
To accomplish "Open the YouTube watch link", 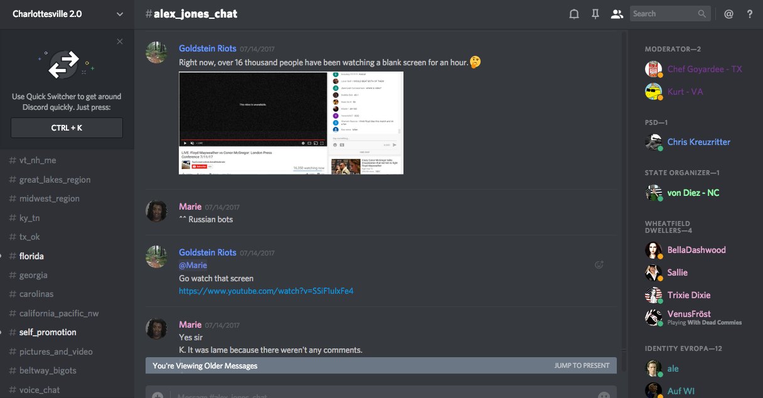I will pyautogui.click(x=266, y=291).
